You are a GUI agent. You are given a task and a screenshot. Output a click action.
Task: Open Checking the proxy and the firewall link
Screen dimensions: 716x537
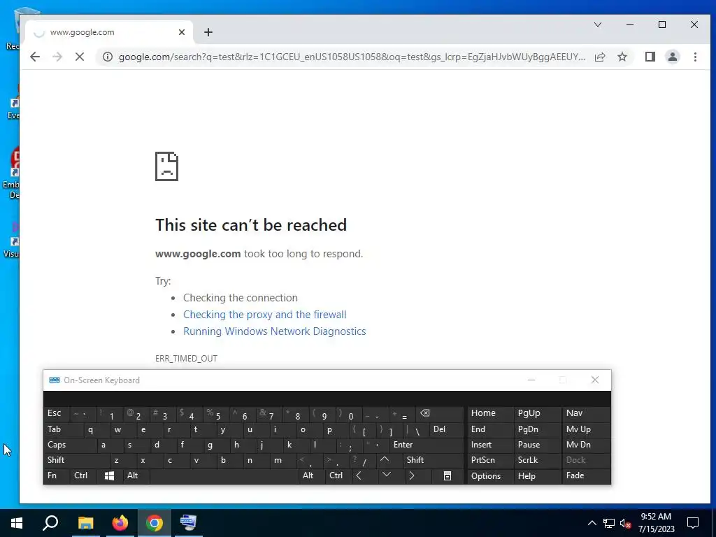[265, 315]
